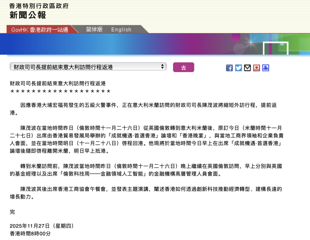Viewport: 310px width, 240px height.
Task: Open the press release selection dropdown
Action: pyautogui.click(x=87, y=66)
